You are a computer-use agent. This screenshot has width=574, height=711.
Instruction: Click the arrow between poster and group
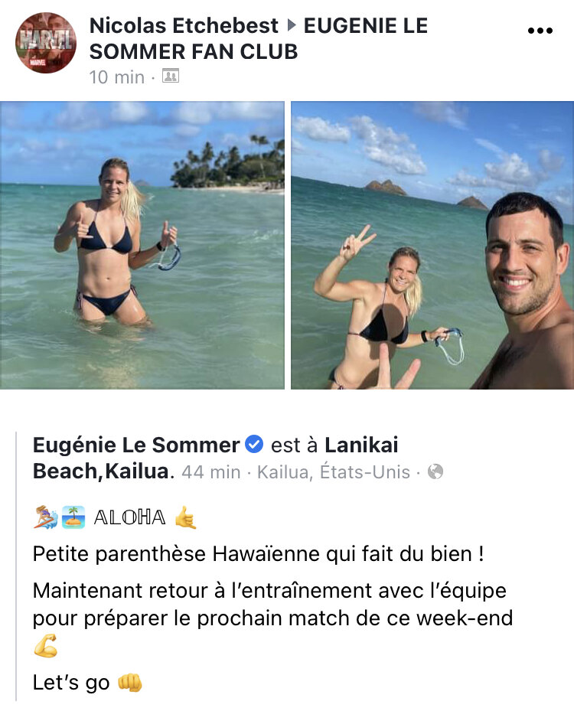tap(292, 25)
